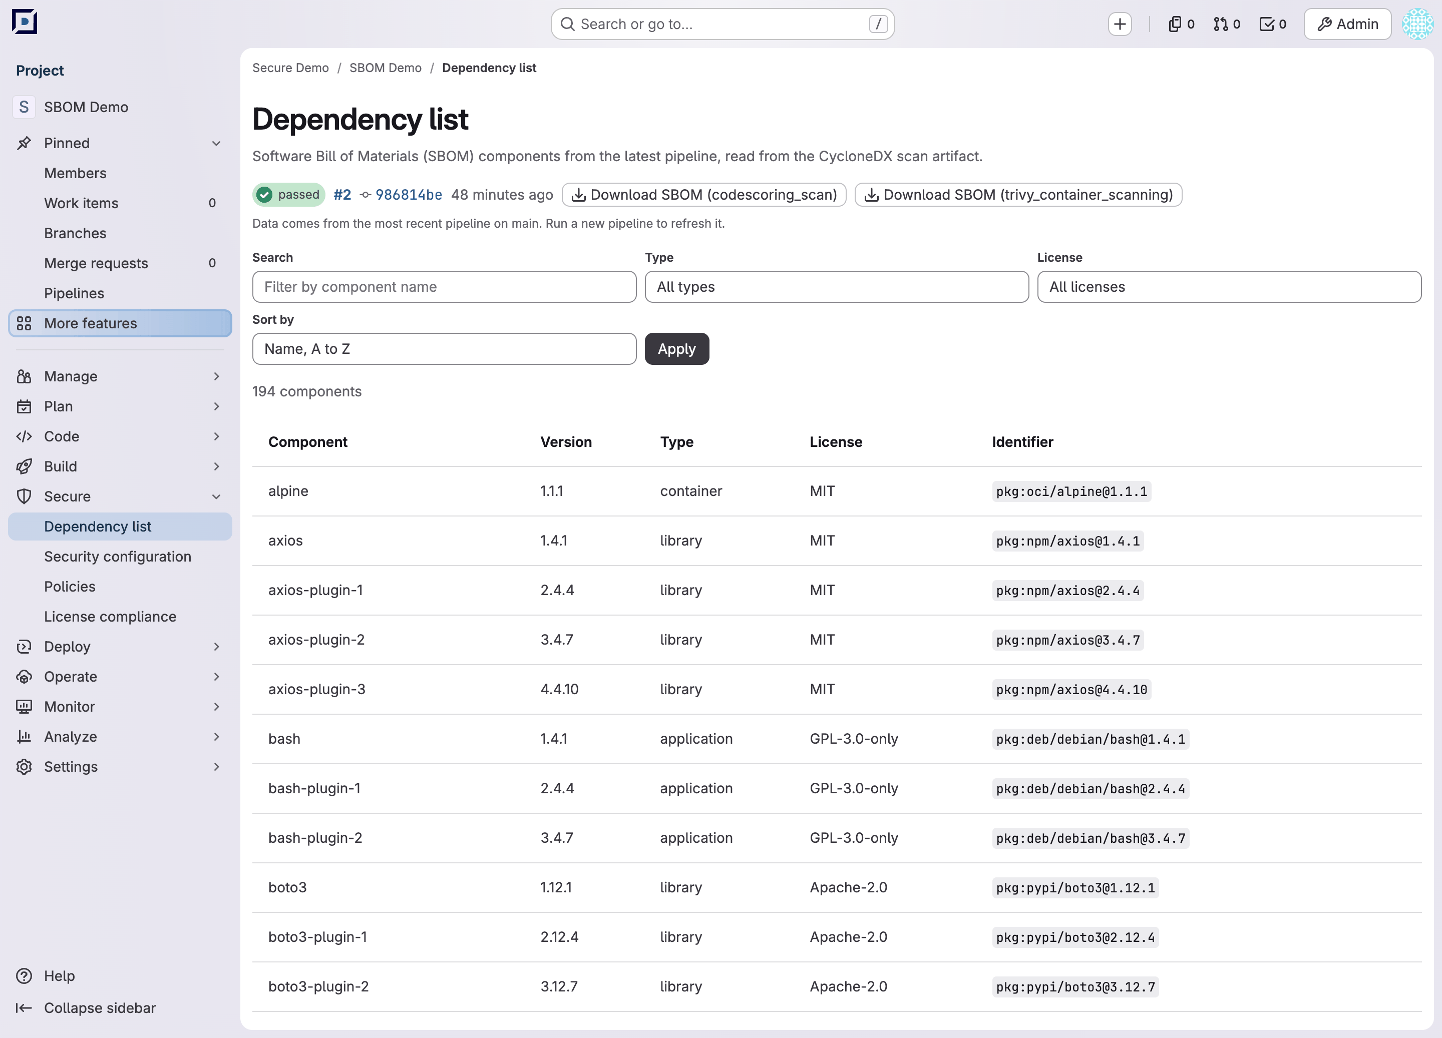1442x1038 pixels.
Task: Expand the Code section chevron
Action: coord(216,437)
